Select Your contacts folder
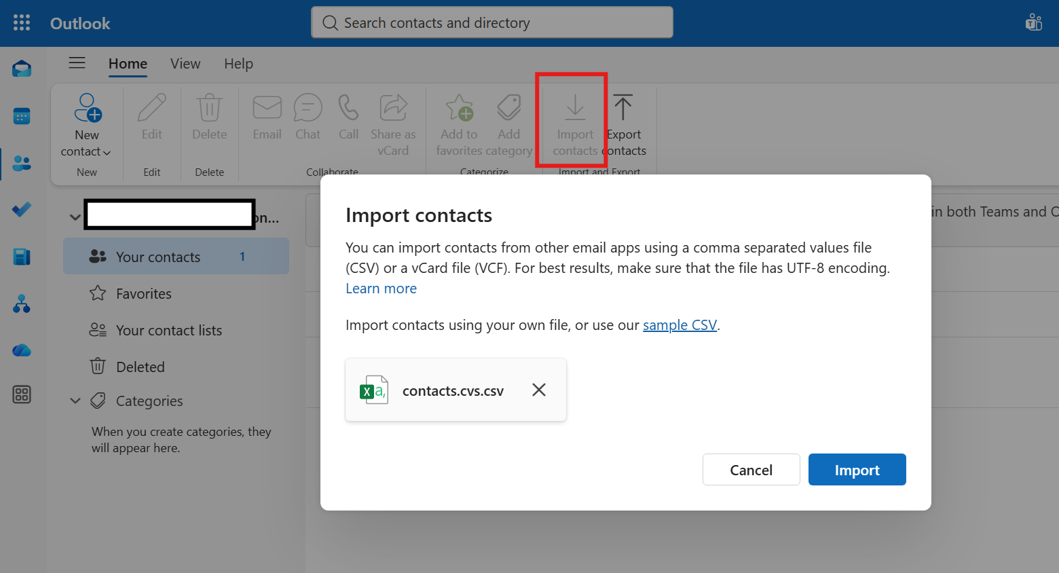 (x=176, y=257)
